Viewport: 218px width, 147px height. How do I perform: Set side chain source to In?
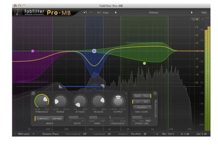click(x=137, y=101)
